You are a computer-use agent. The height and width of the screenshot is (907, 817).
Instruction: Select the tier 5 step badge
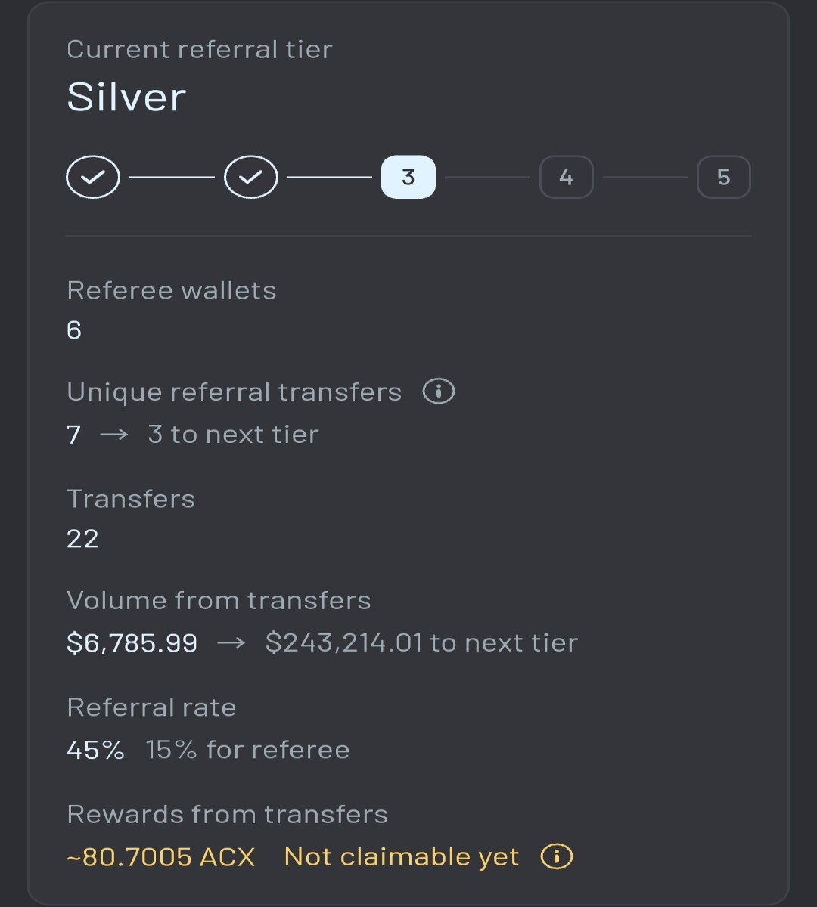(x=724, y=177)
